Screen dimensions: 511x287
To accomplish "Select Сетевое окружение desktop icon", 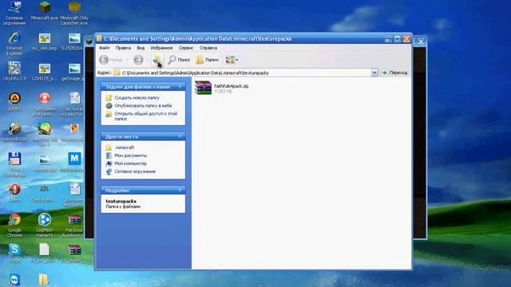I will [14, 13].
